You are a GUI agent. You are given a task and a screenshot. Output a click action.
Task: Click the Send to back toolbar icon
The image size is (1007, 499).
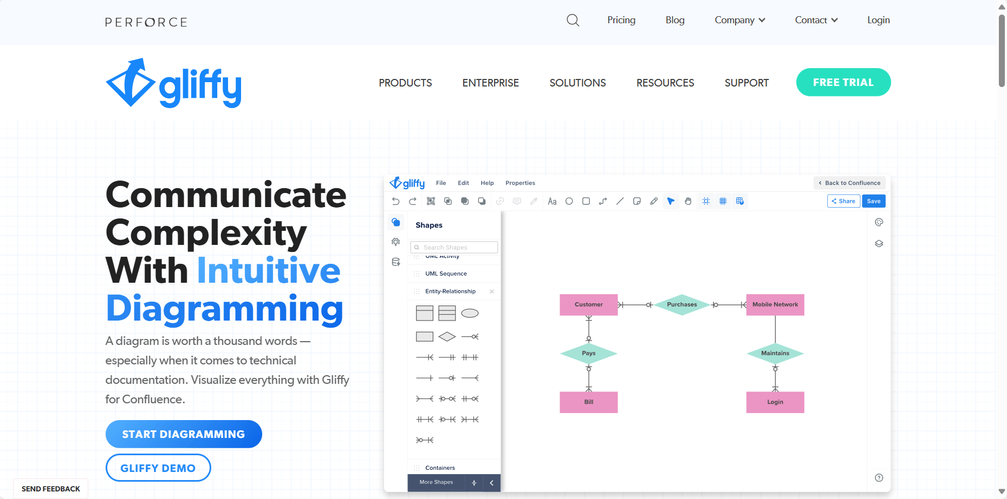[482, 201]
